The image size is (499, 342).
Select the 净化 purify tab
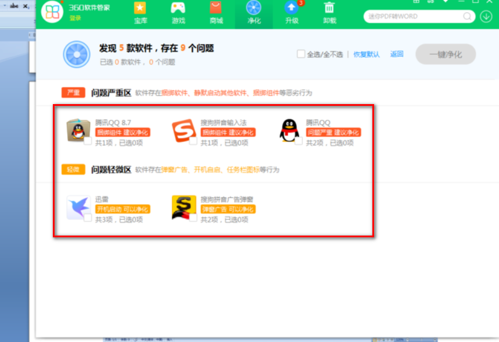[254, 13]
